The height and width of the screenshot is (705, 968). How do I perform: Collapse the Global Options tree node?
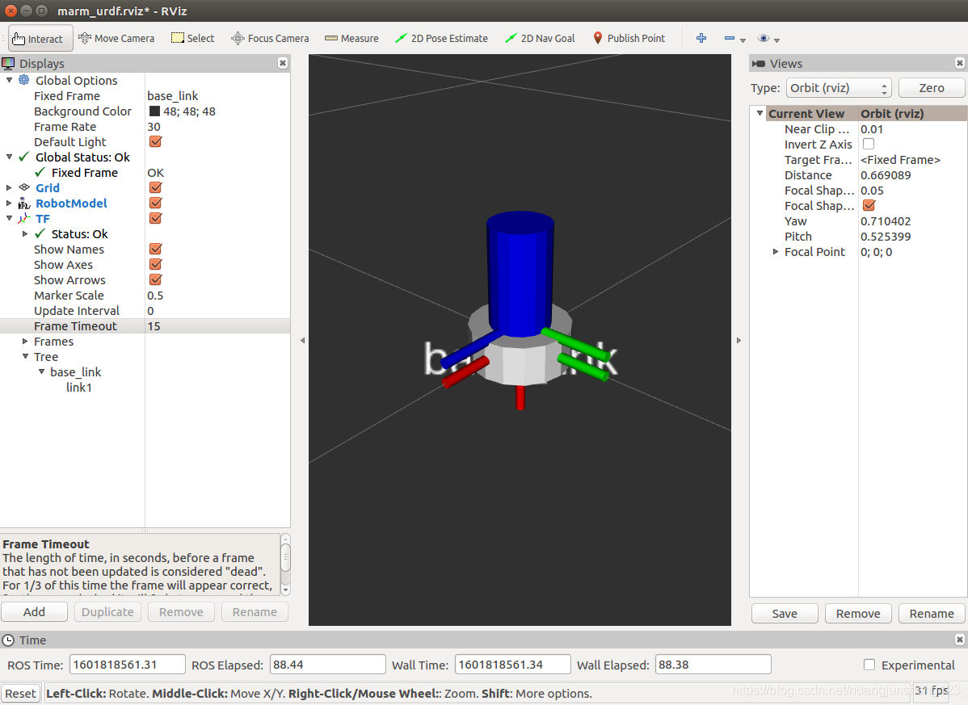tap(9, 80)
